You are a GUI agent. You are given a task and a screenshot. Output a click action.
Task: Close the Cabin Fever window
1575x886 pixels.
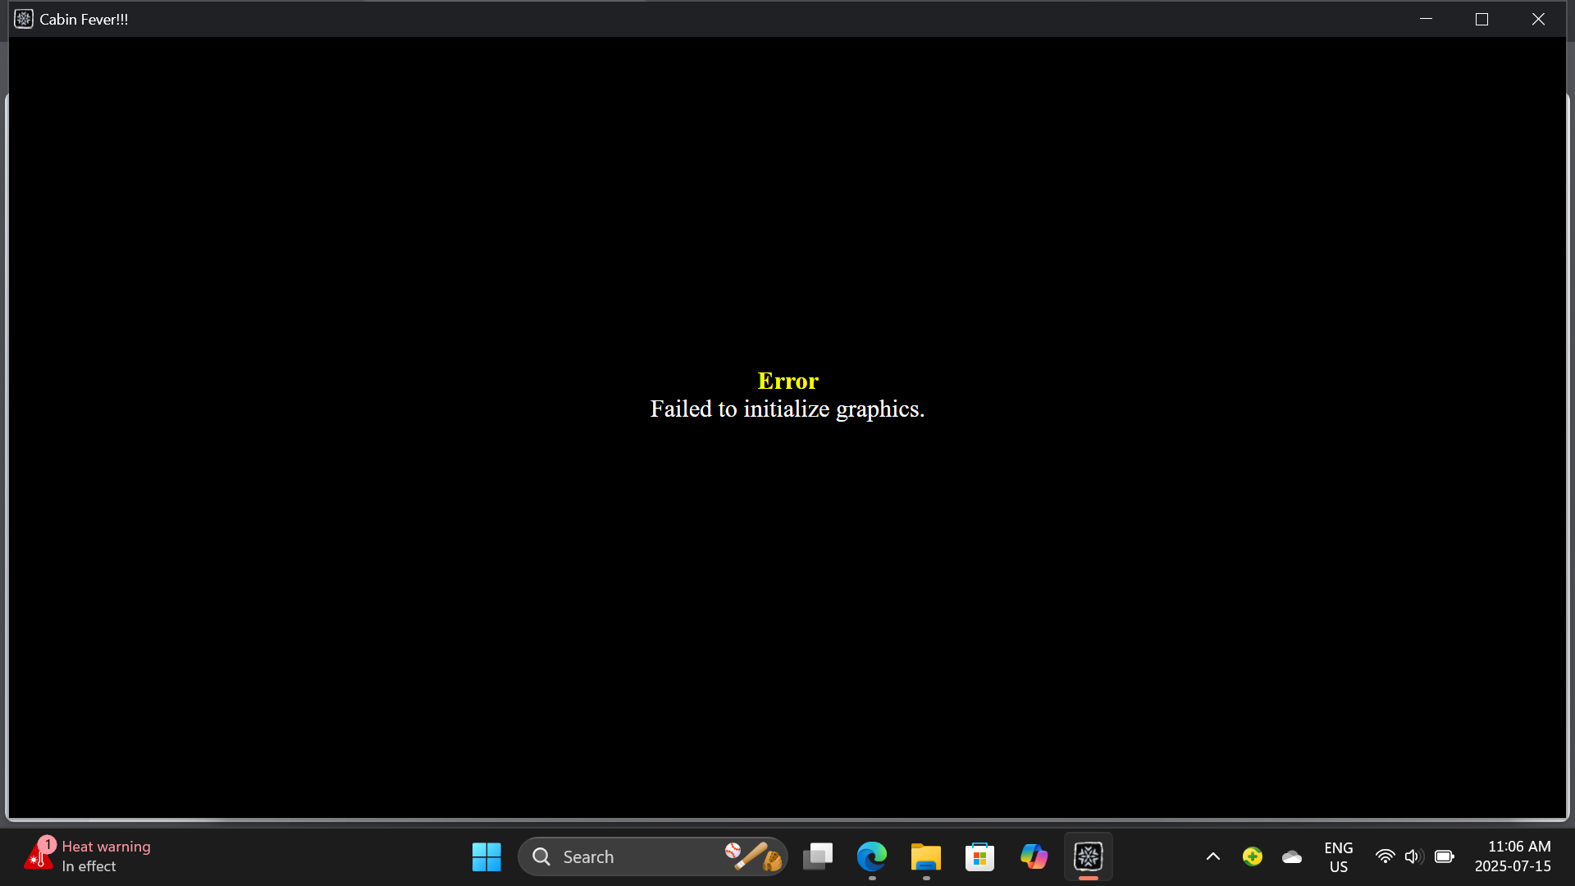tap(1538, 19)
